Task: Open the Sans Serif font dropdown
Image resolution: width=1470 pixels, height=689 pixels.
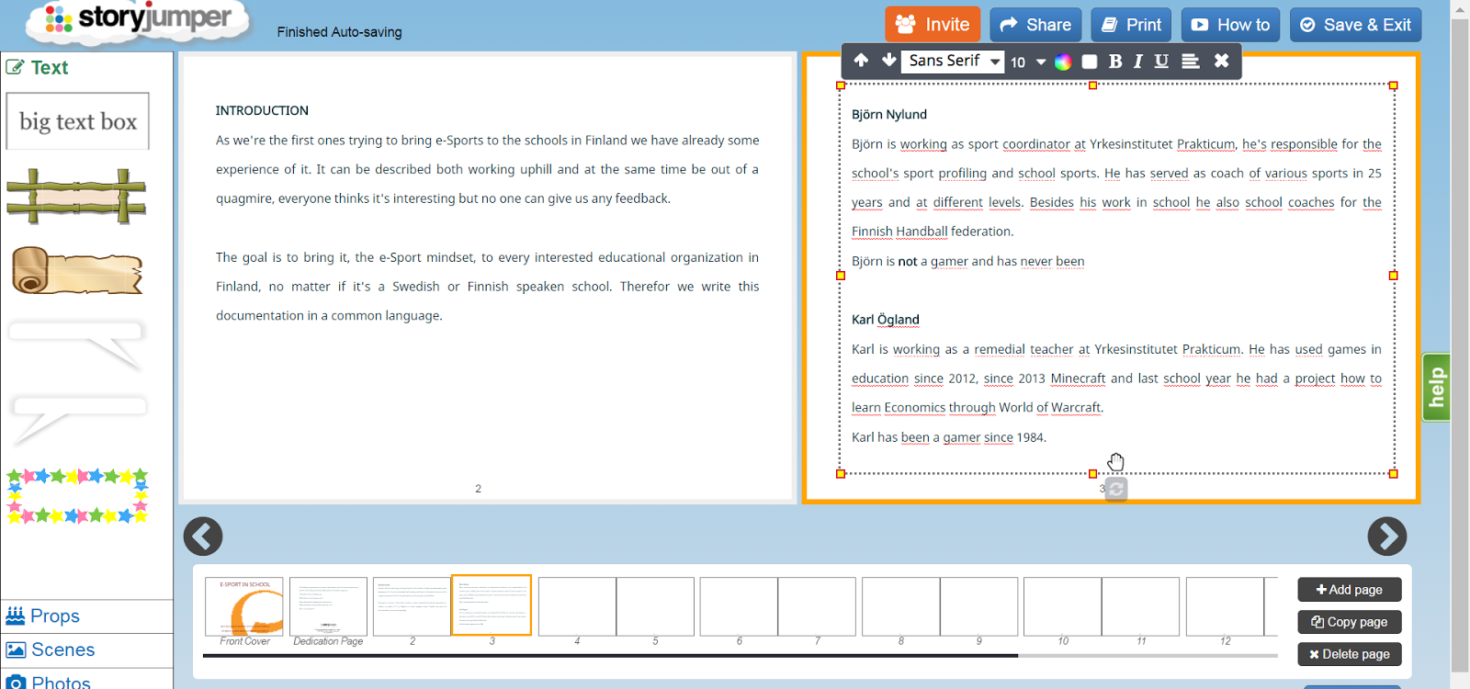Action: [953, 61]
